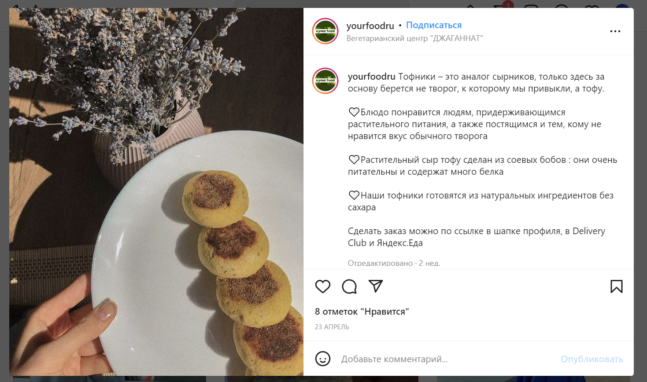Follow the account via Подписаться

point(433,25)
